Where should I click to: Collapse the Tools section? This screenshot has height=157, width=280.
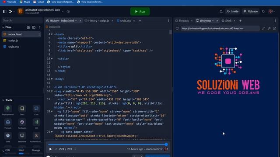(3, 100)
